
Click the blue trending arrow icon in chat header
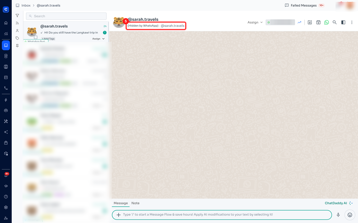tap(299, 22)
